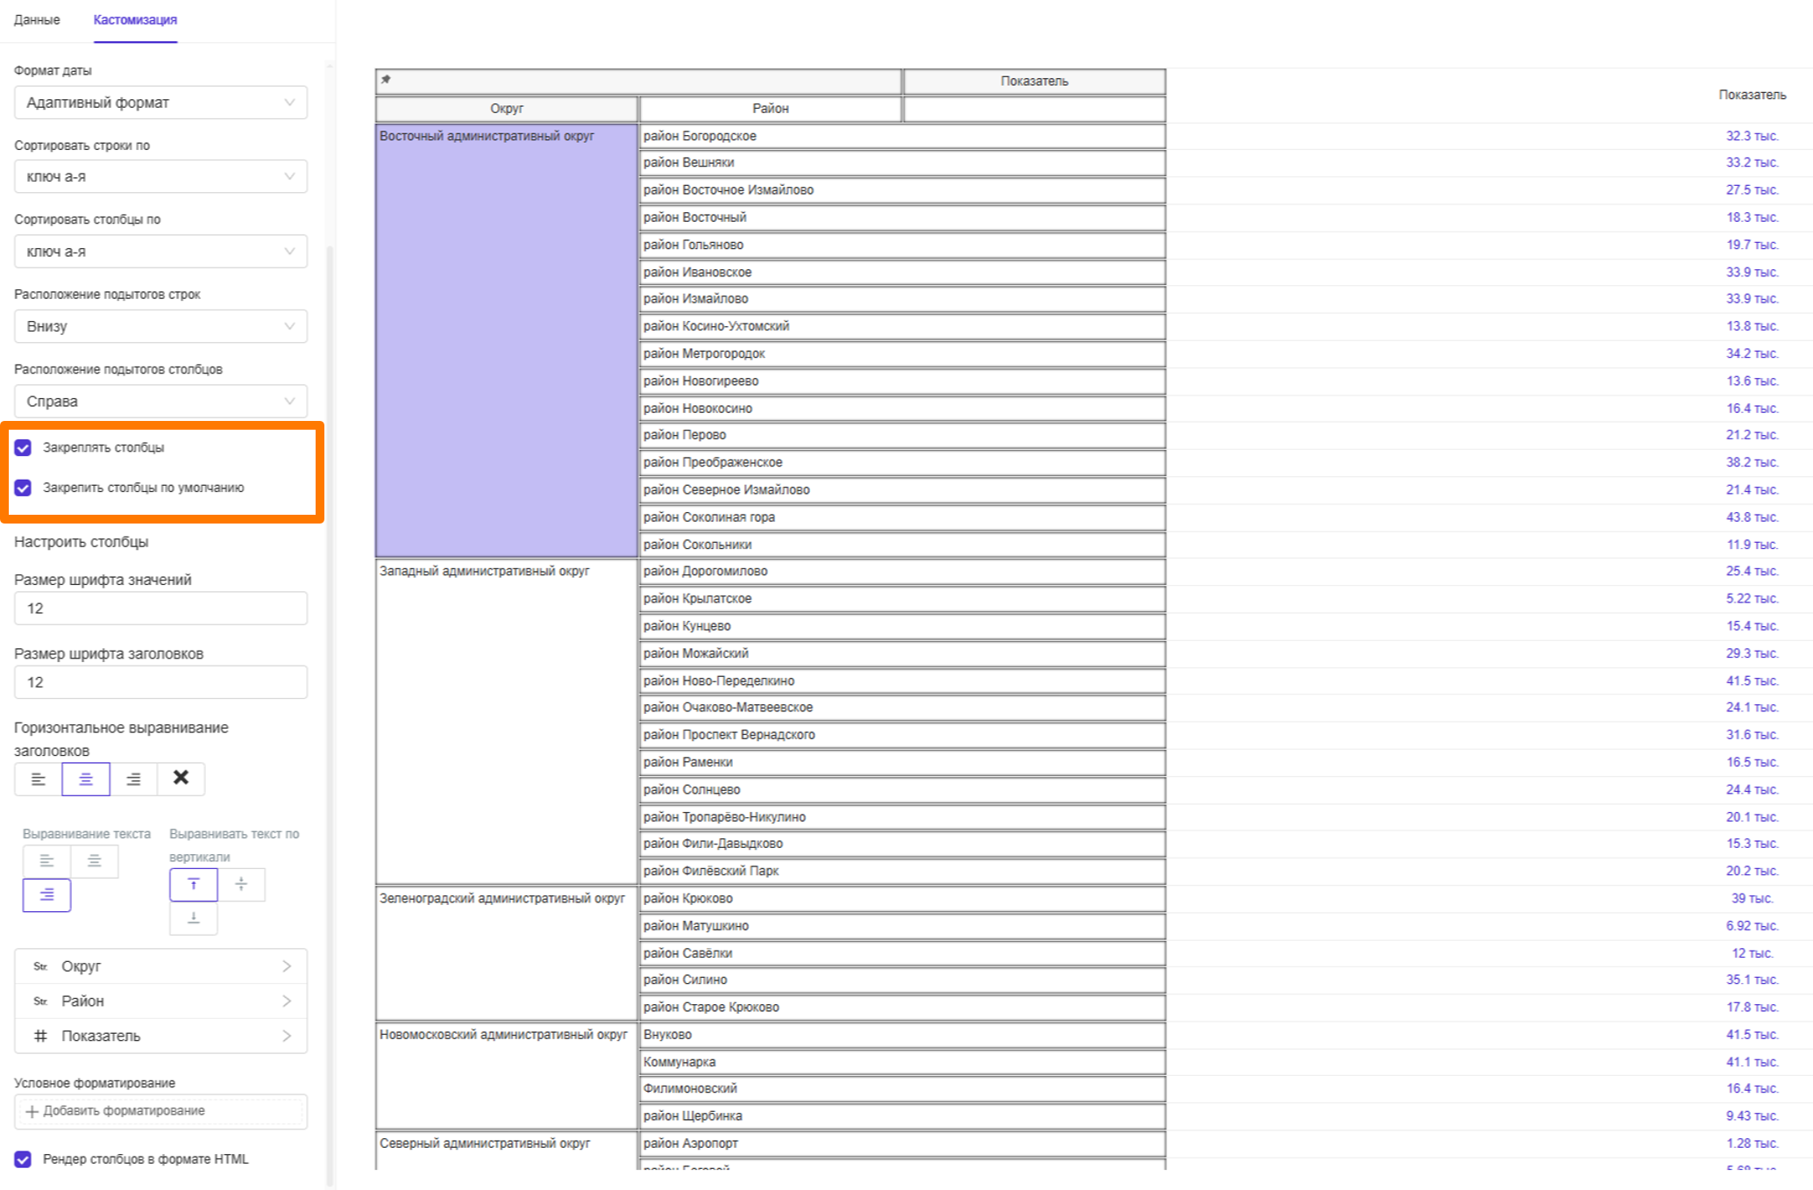Disable Рендер столбцов в формате HTML
The image size is (1813, 1190).
coord(24,1159)
